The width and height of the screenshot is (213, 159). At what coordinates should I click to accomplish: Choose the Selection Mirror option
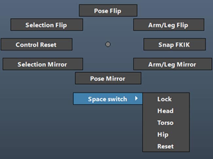point(42,64)
